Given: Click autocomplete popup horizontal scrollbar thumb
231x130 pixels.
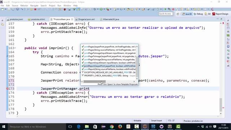Looking at the screenshot, I should coord(95,82).
